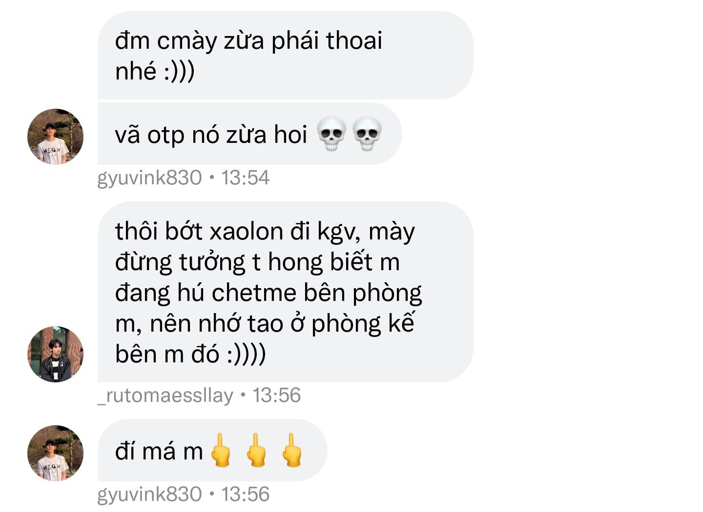Open username gyuvink830 under the 'đí má m' message
703x512 pixels.
coord(149,494)
